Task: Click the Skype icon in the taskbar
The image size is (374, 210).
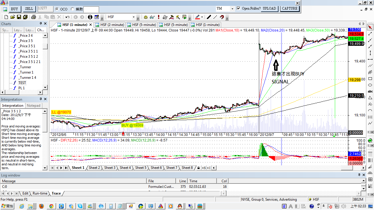Action: click(80, 206)
